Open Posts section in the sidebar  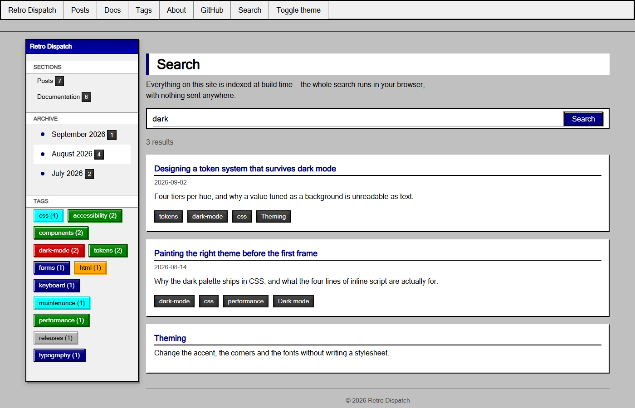pyautogui.click(x=45, y=81)
